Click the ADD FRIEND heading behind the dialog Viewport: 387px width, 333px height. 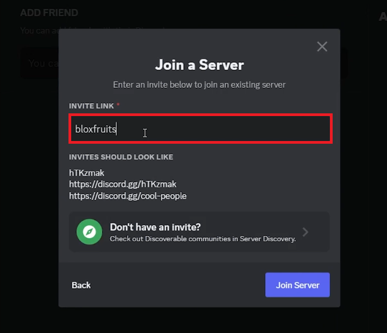pos(49,12)
